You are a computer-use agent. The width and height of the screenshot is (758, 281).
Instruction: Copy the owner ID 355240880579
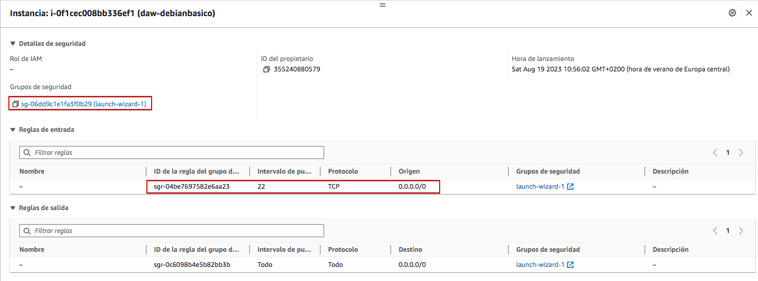(x=267, y=69)
